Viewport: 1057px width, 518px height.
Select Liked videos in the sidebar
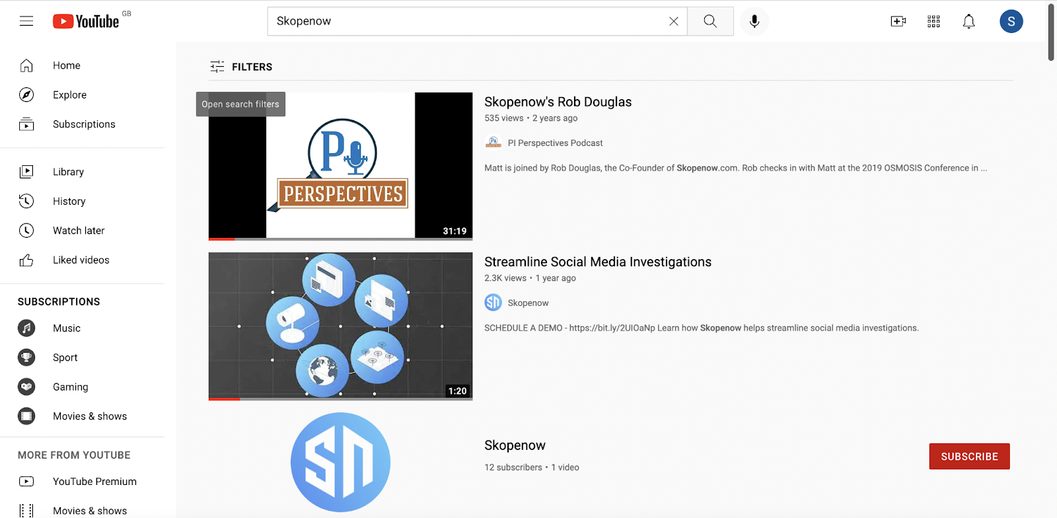click(x=82, y=260)
